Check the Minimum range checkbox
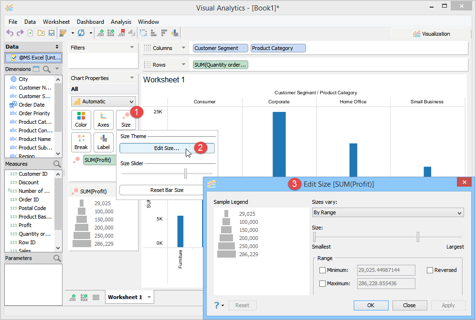Screen dimensions: 476x320 [322, 270]
